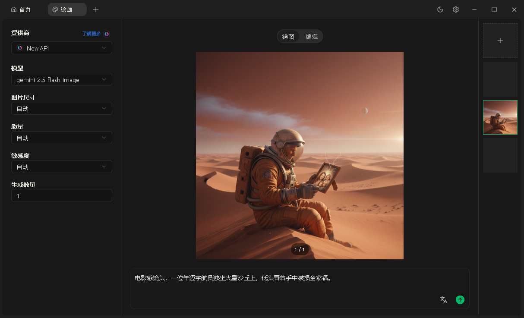Image resolution: width=524 pixels, height=318 pixels.
Task: Select the astronaut thumbnail in history panel
Action: click(x=500, y=117)
